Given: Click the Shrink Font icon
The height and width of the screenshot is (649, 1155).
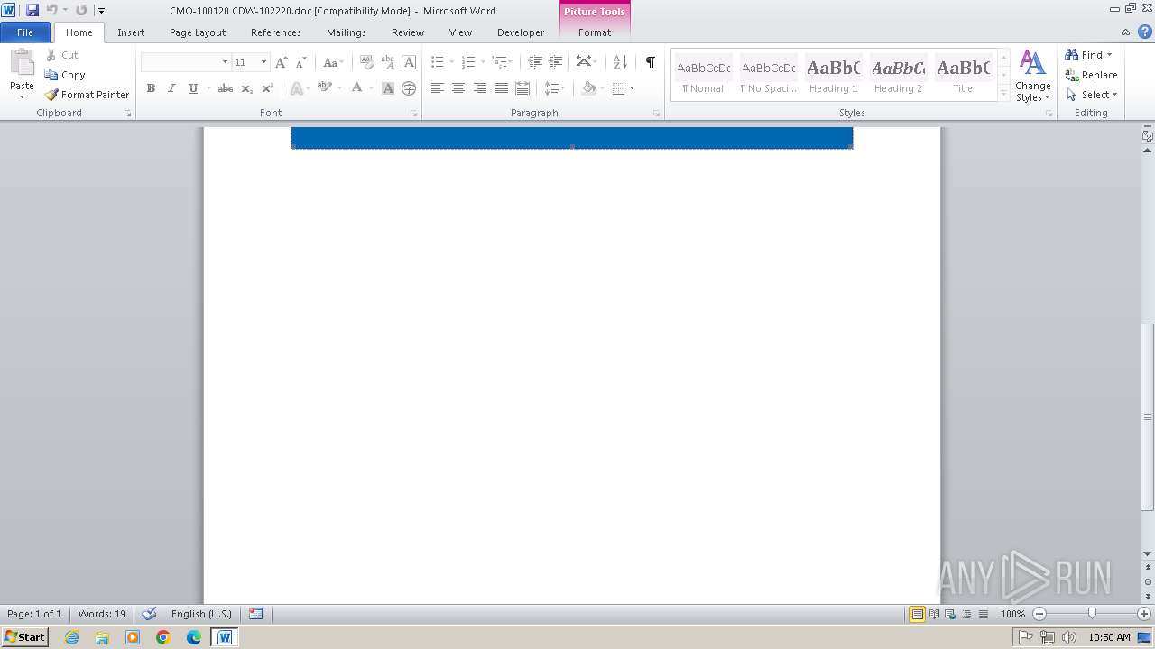Looking at the screenshot, I should (x=301, y=62).
